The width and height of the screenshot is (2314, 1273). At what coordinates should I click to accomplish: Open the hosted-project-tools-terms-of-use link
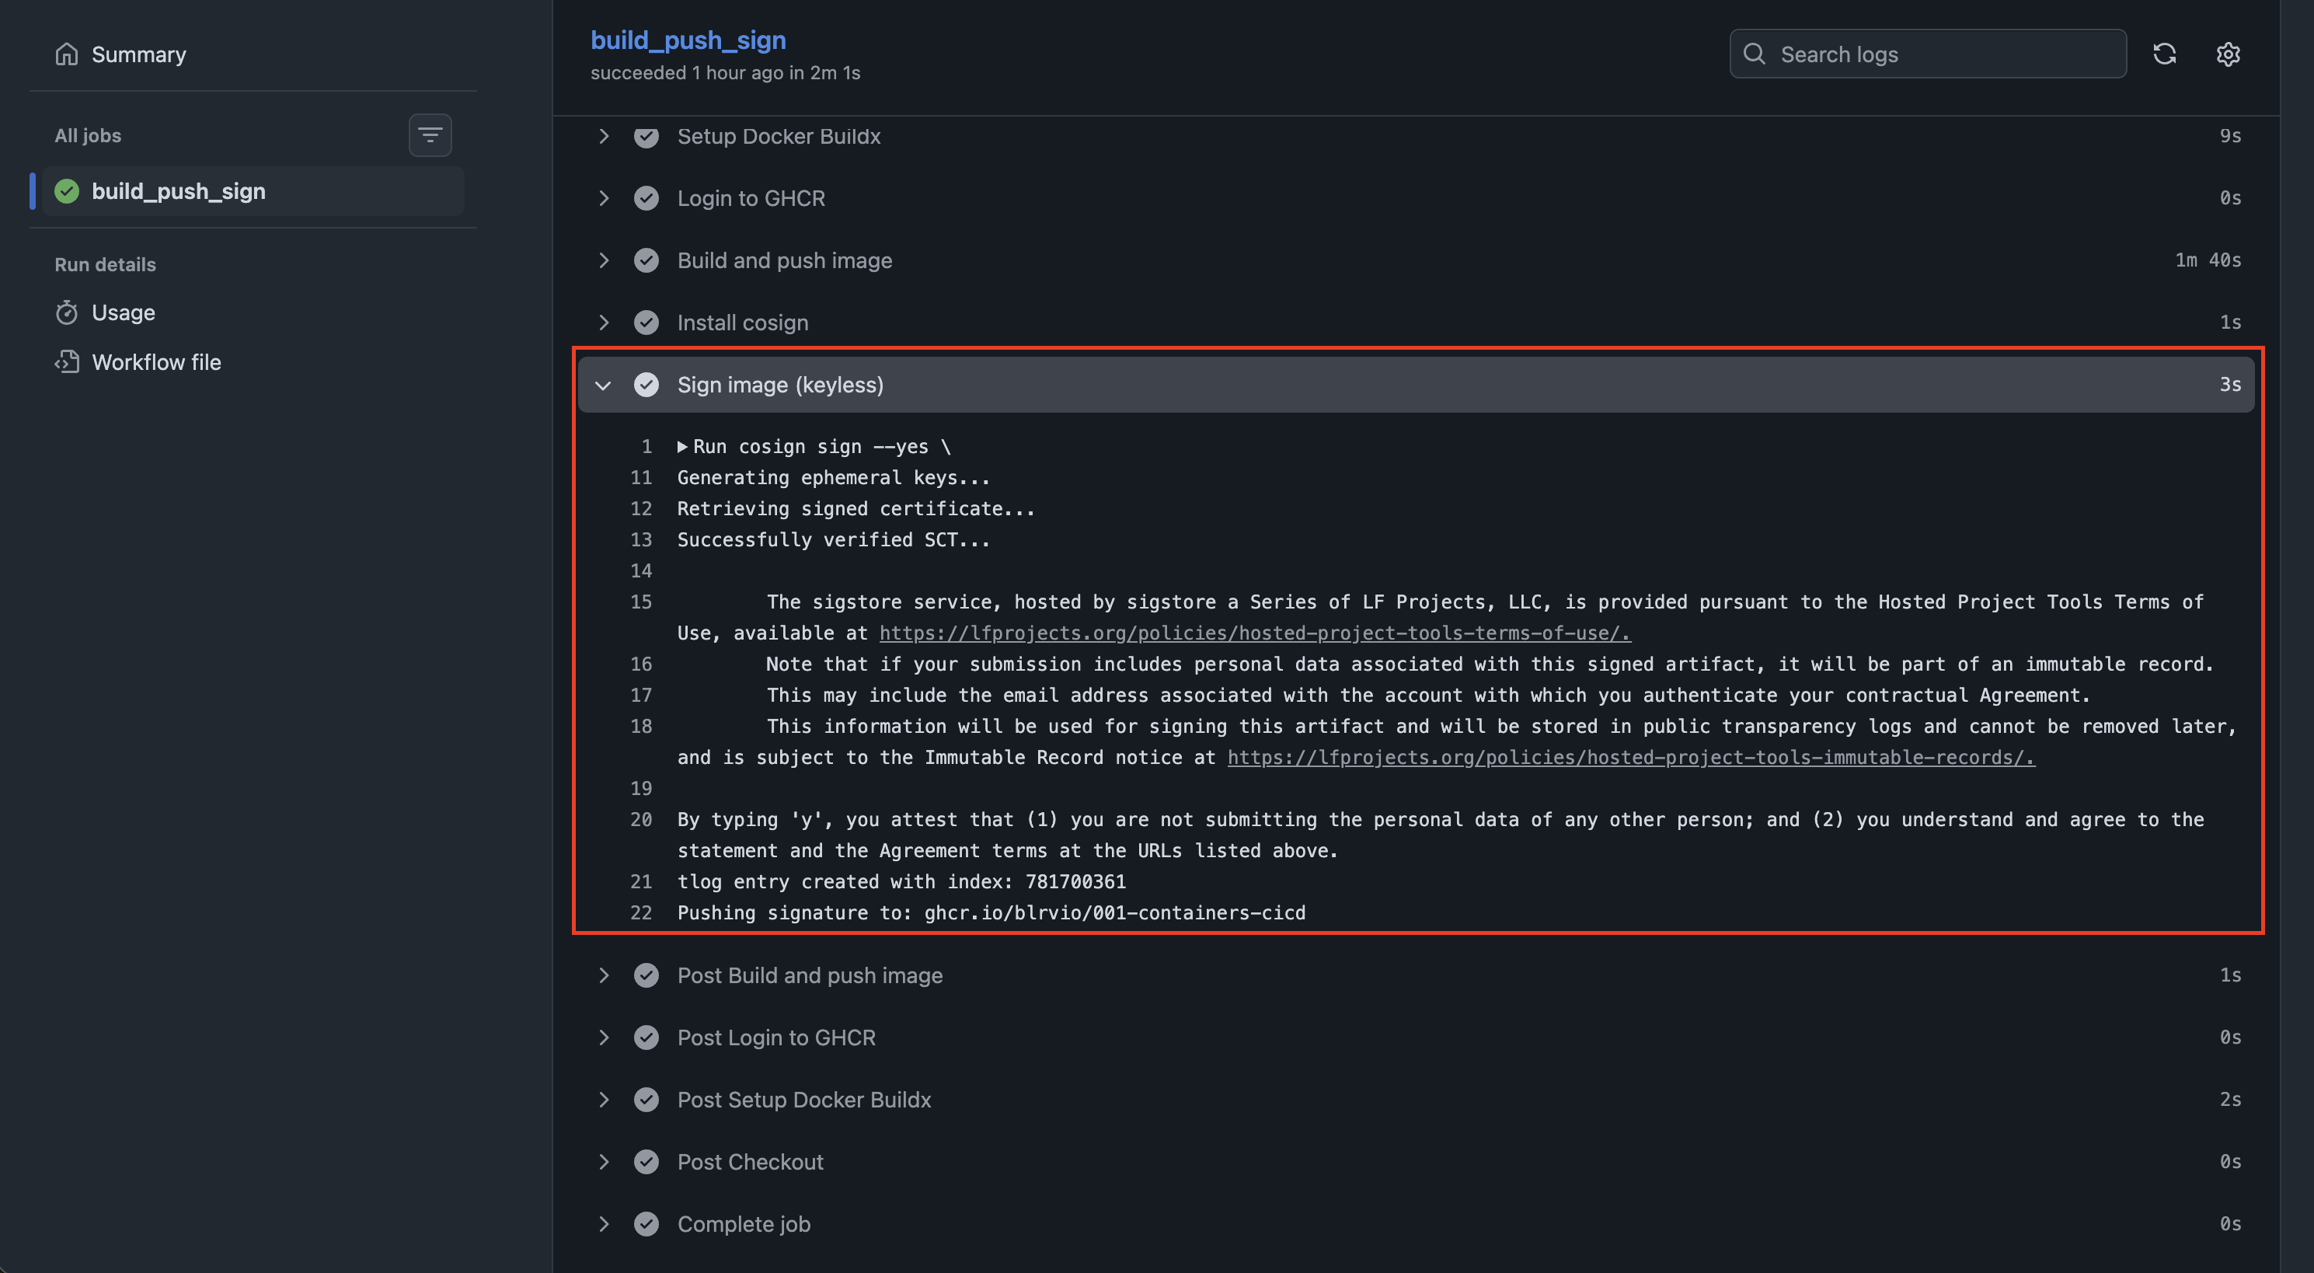[1254, 633]
